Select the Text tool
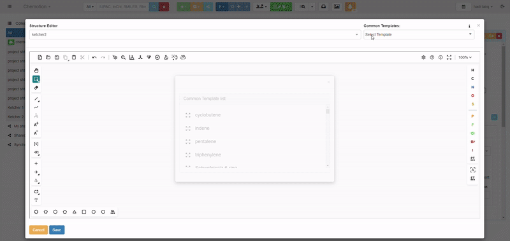 pos(36,200)
